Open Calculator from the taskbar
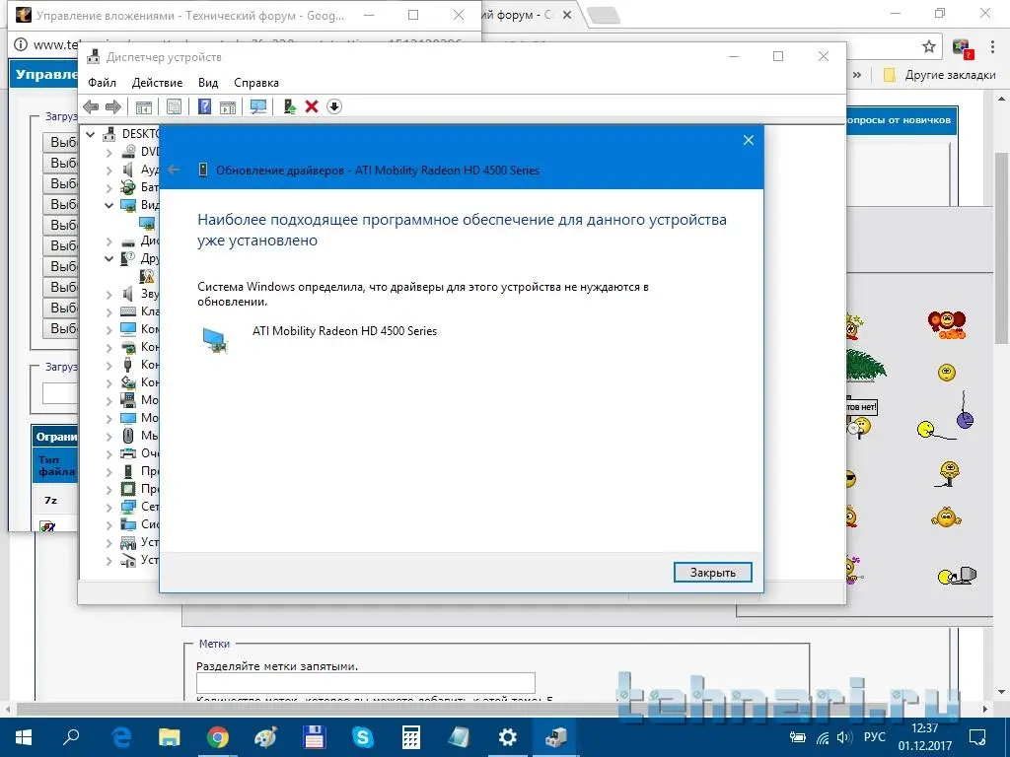The image size is (1010, 757). pyautogui.click(x=411, y=737)
